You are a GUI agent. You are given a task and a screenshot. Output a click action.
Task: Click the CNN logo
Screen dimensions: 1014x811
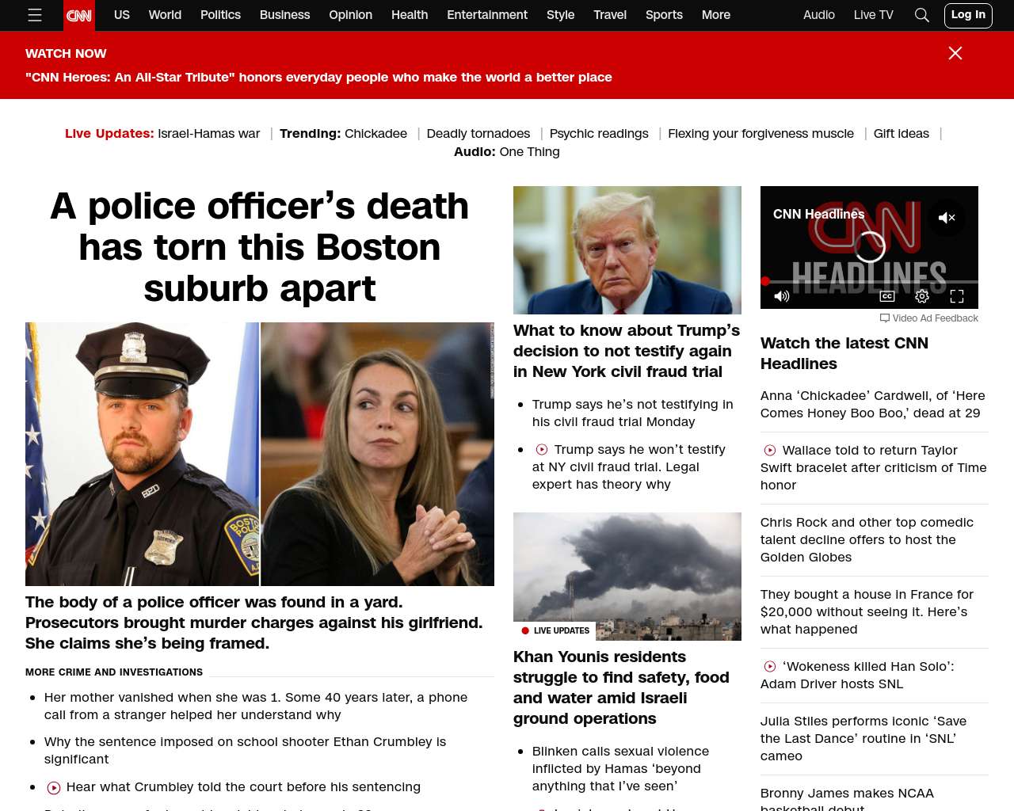click(x=79, y=15)
